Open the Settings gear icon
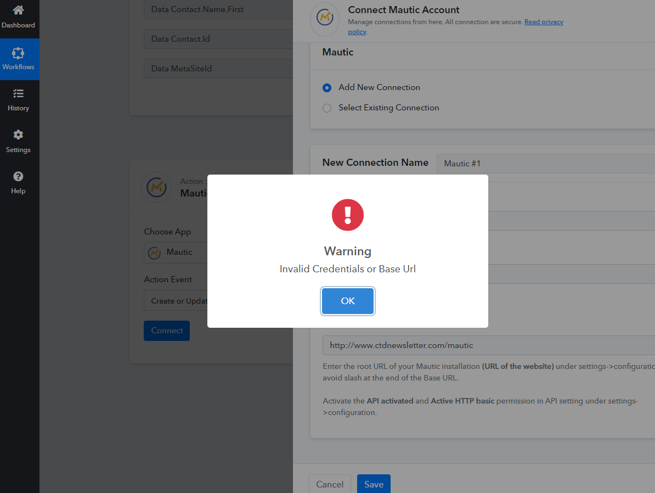The width and height of the screenshot is (655, 493). (x=18, y=135)
